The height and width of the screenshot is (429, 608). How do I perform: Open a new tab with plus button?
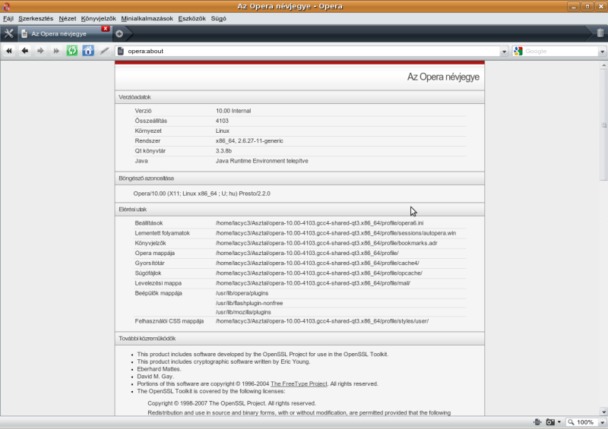[119, 33]
